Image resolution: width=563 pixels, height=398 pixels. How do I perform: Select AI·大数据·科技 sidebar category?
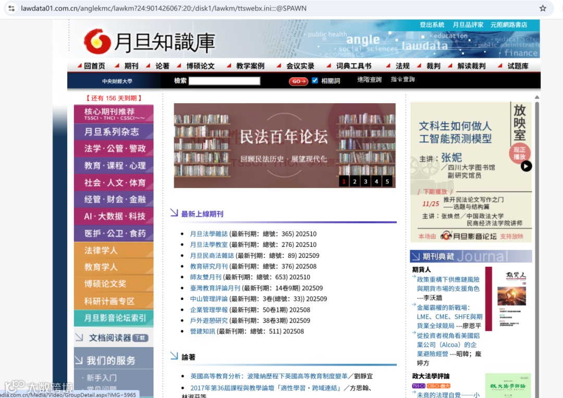point(114,216)
